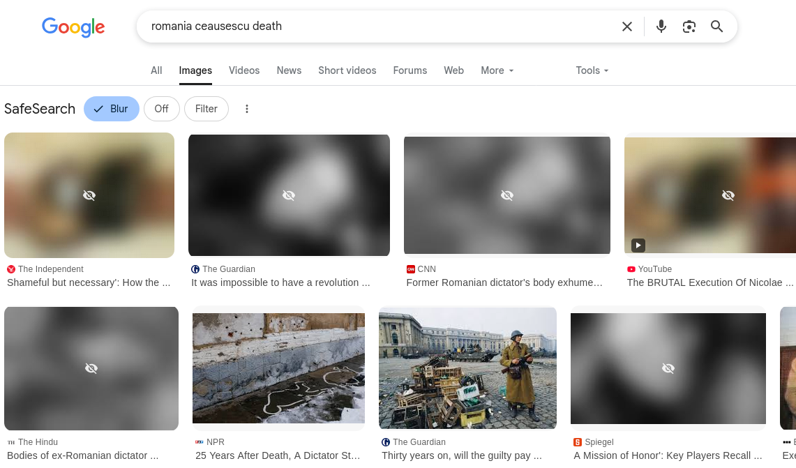796x468 pixels.
Task: Click "NPR" source name
Action: tap(216, 442)
